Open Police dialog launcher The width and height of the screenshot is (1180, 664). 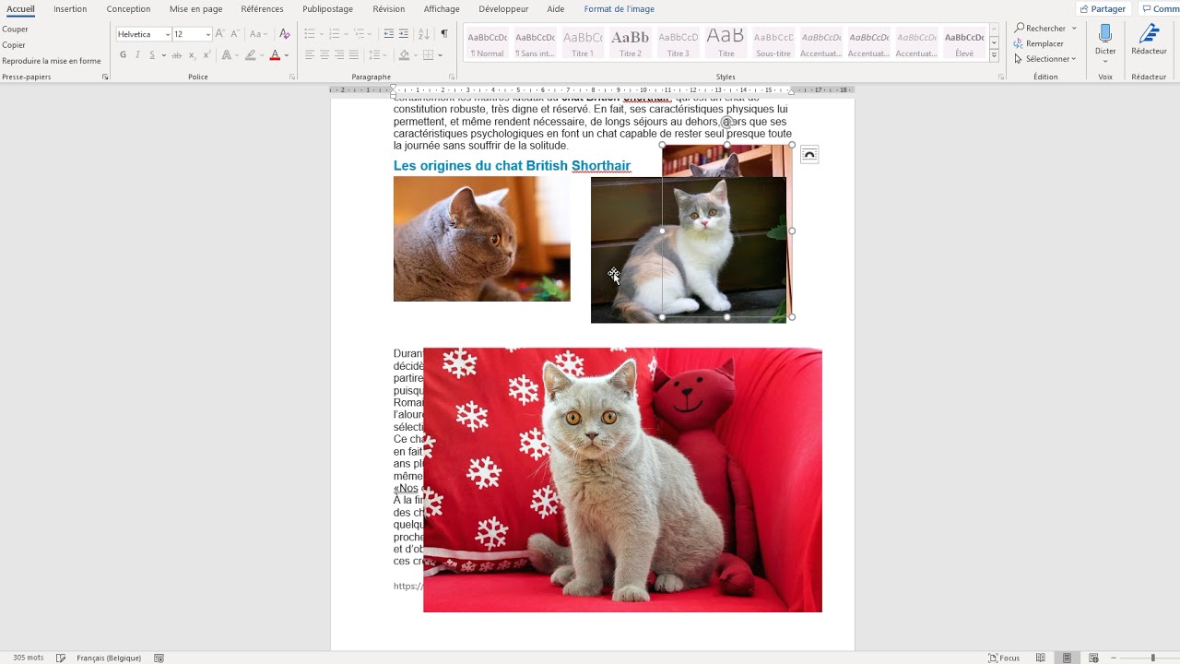point(293,77)
